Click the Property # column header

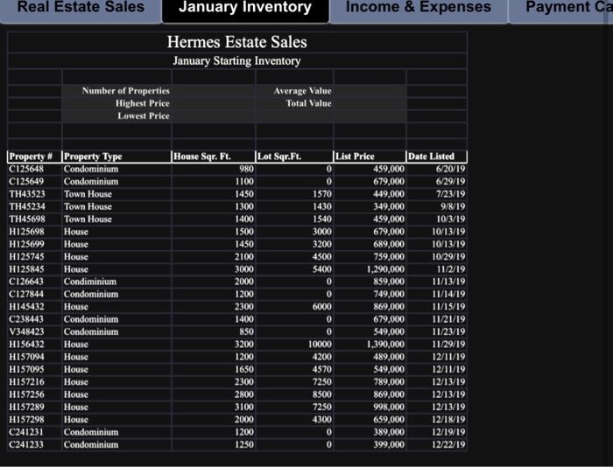coord(34,157)
